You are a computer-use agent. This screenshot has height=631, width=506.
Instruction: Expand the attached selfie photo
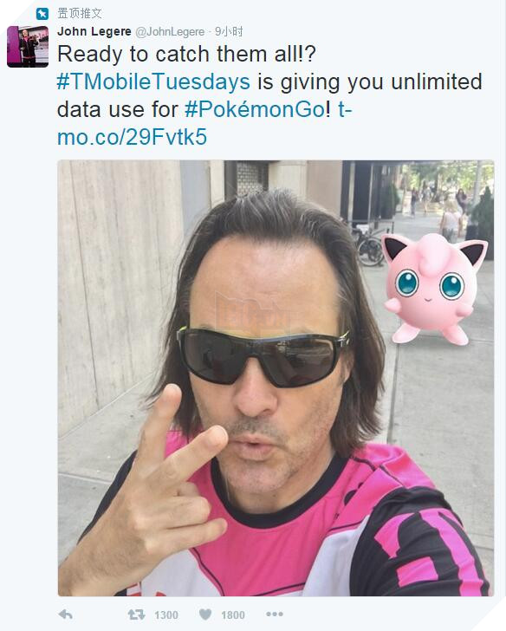tap(276, 378)
